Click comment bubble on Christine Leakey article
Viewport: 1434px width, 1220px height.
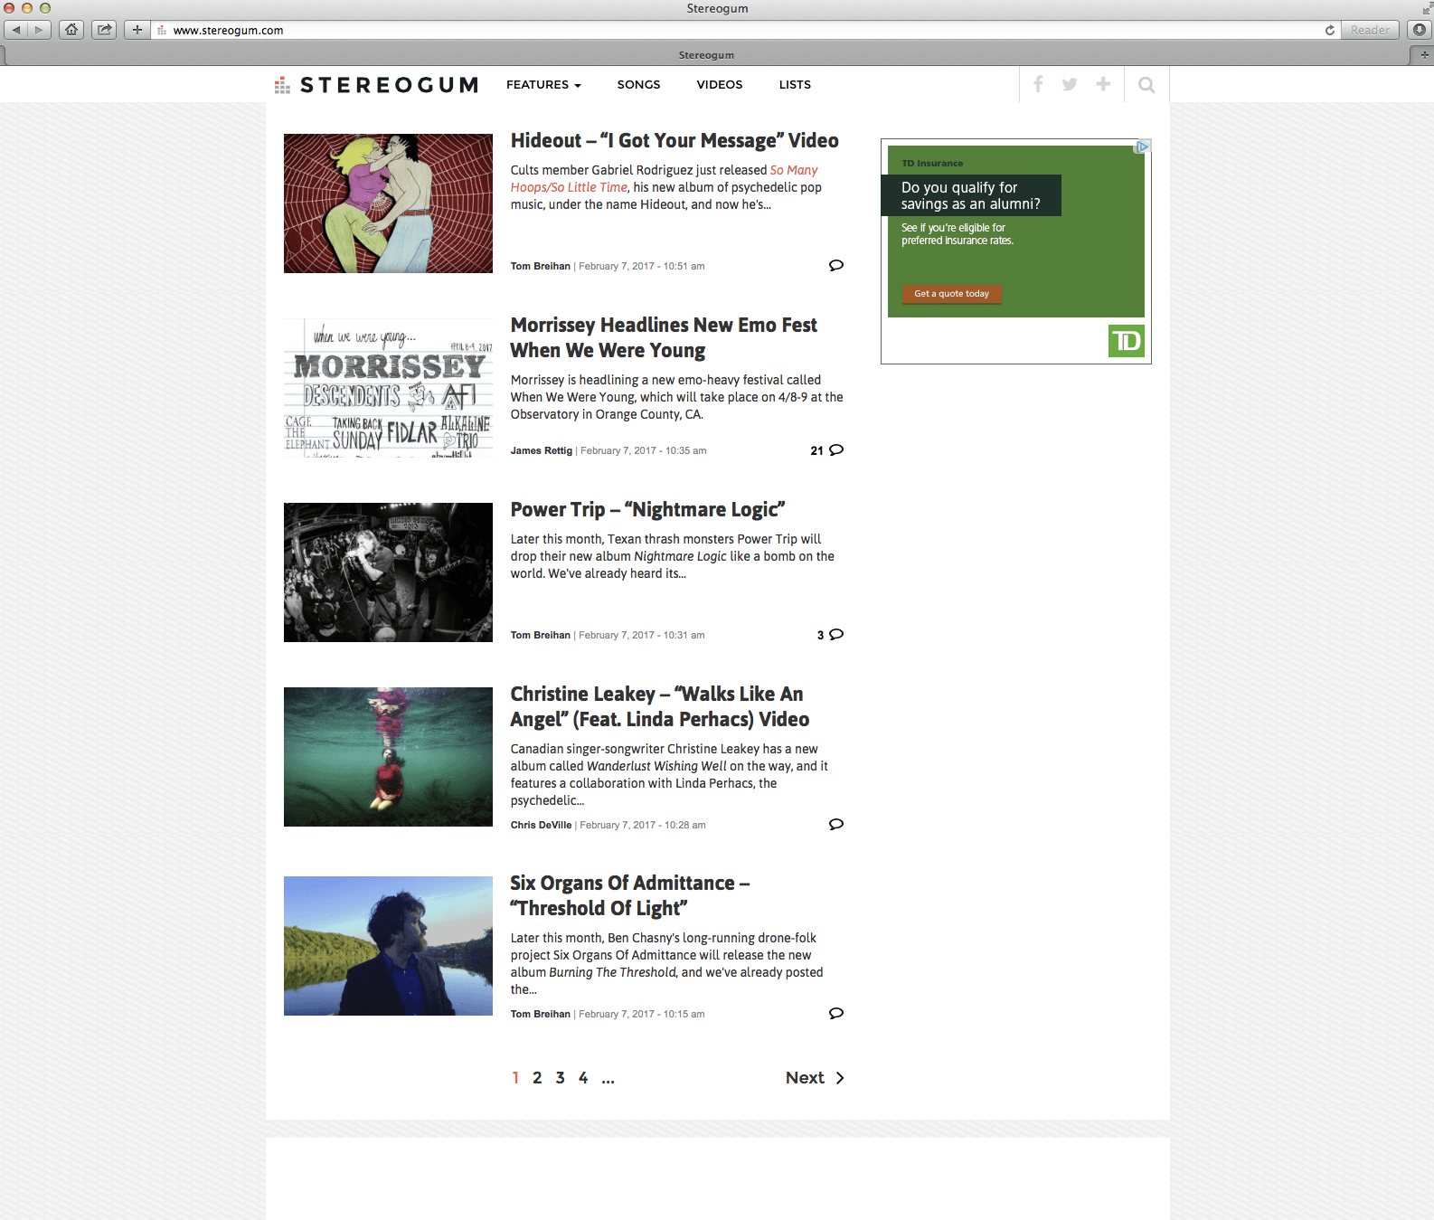[x=836, y=824]
